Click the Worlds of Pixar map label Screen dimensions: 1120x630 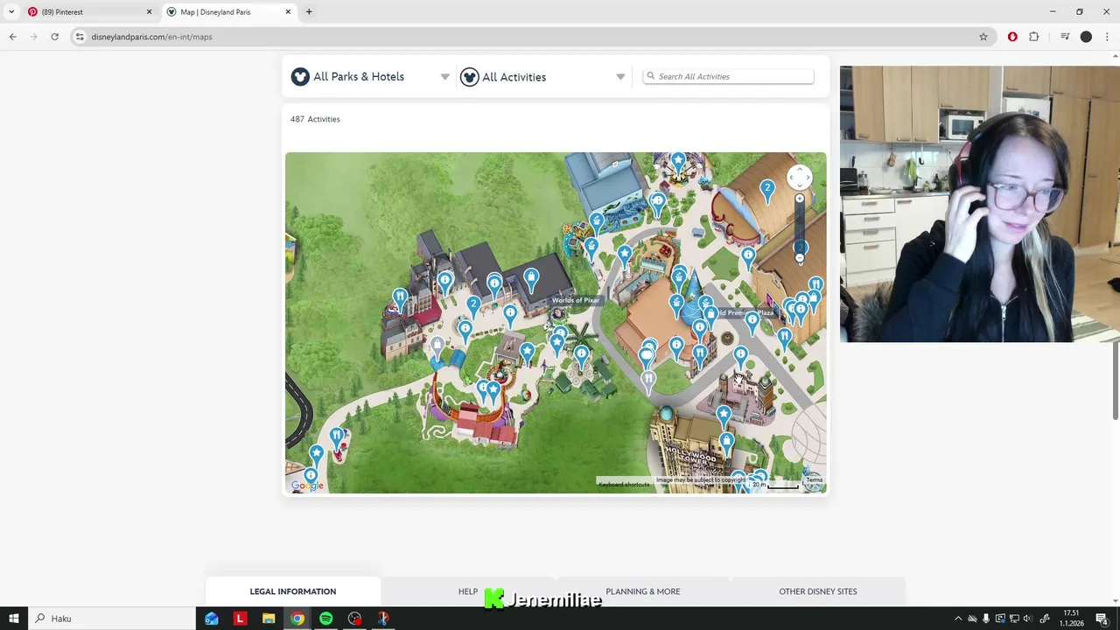tap(576, 300)
